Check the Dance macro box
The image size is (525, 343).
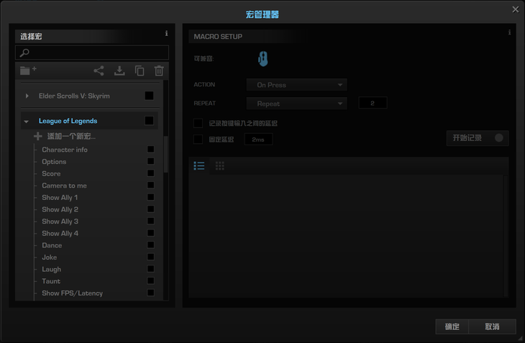pos(151,245)
